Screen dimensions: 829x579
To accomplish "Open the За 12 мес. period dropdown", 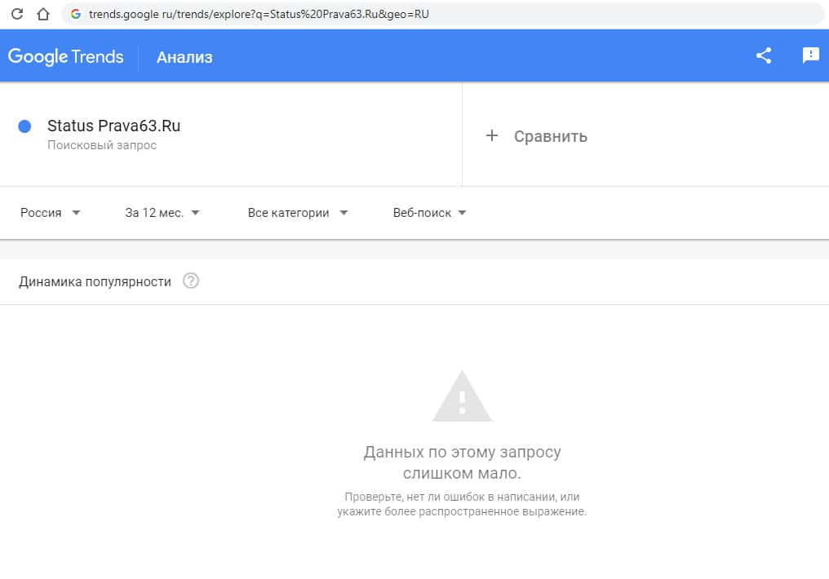I will coord(162,213).
